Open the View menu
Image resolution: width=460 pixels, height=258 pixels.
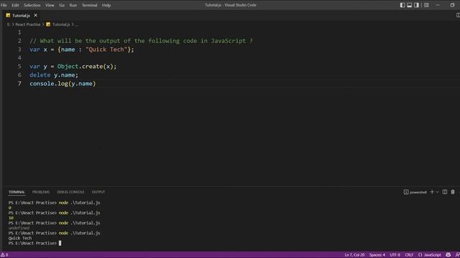tap(50, 5)
